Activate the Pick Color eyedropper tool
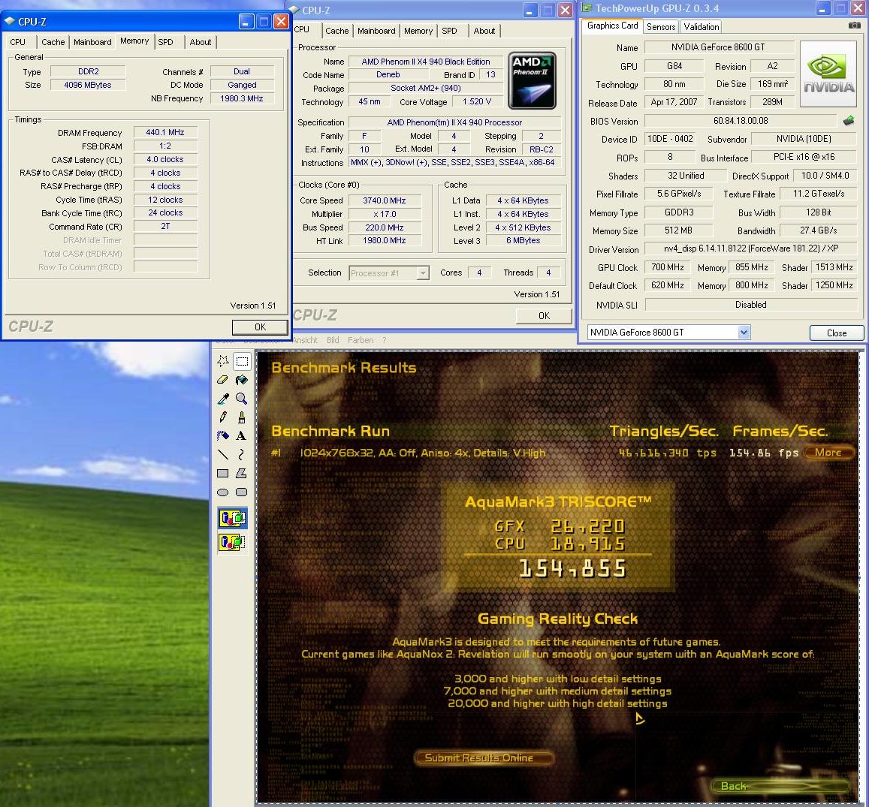 223,399
